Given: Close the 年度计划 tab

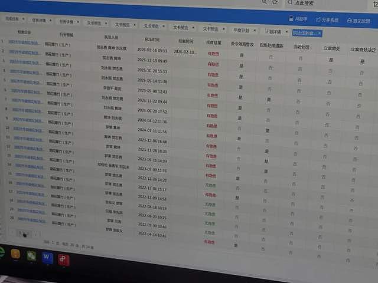Looking at the screenshot, I should click(255, 31).
